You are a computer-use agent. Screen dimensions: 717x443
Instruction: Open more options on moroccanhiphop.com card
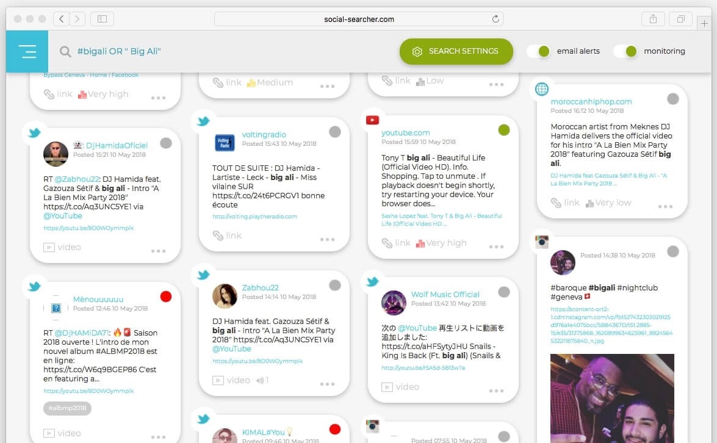(x=665, y=207)
